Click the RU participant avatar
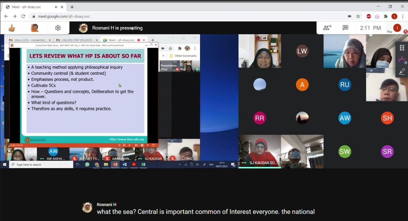 [345, 85]
